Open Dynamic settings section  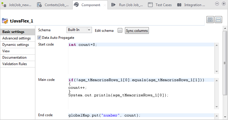click(15, 45)
